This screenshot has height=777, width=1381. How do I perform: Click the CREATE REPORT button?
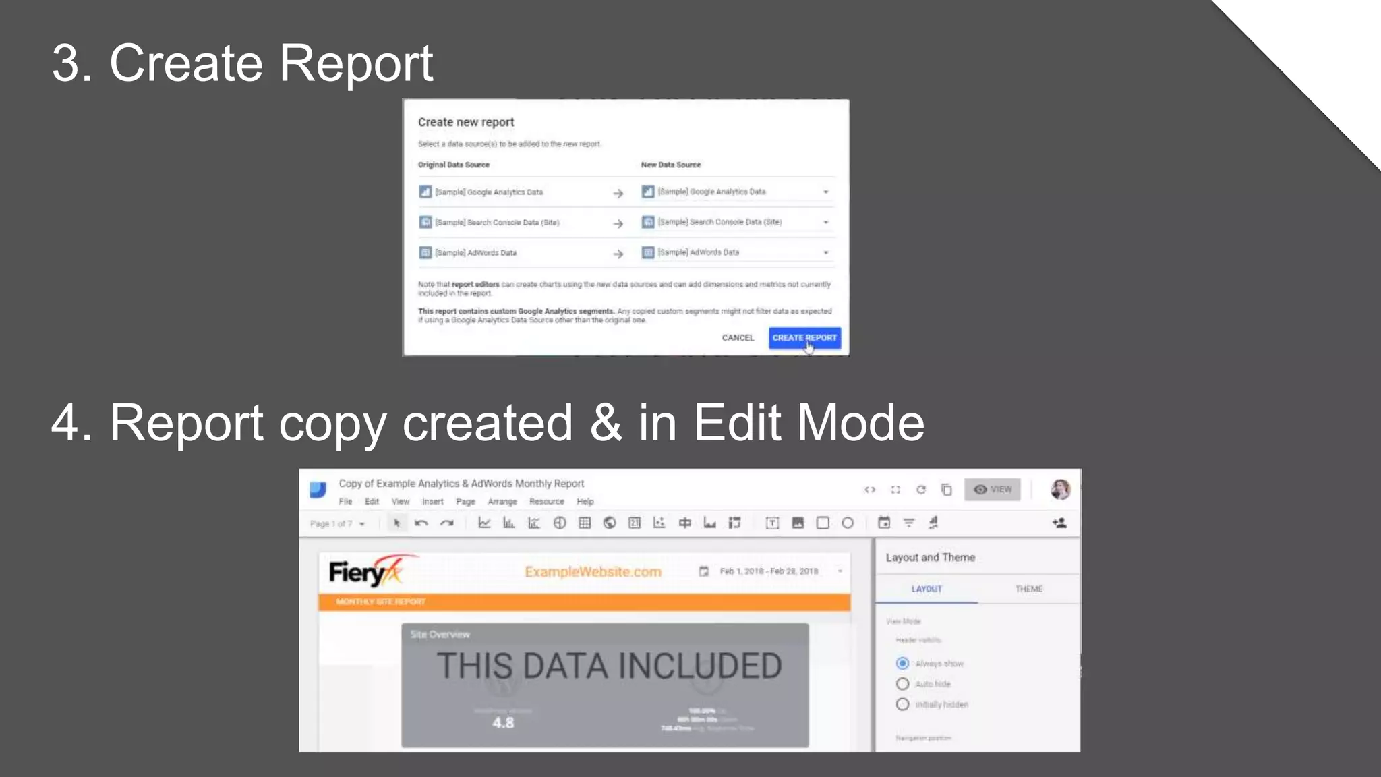click(804, 338)
